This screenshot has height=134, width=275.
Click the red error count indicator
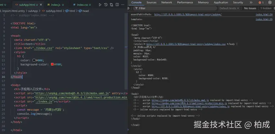(261, 3)
